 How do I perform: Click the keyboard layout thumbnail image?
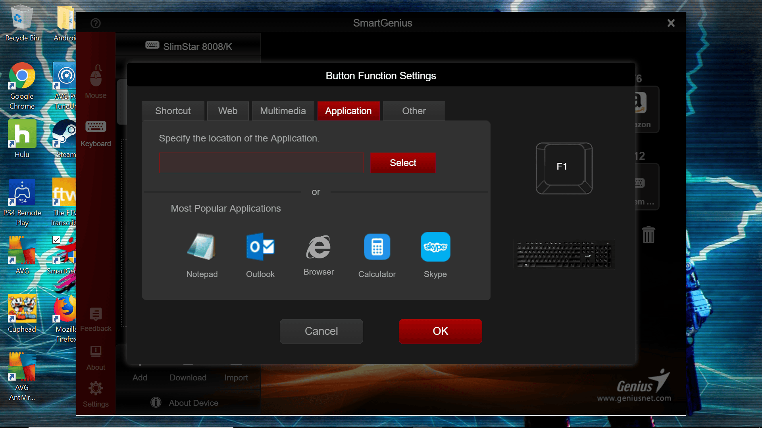click(x=564, y=254)
